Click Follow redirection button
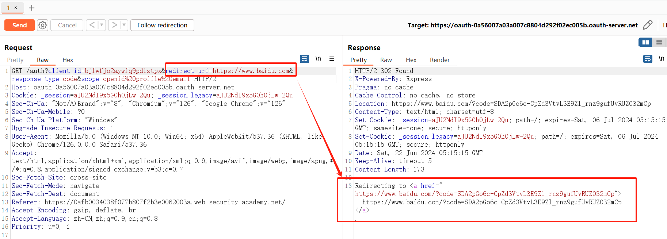 162,25
